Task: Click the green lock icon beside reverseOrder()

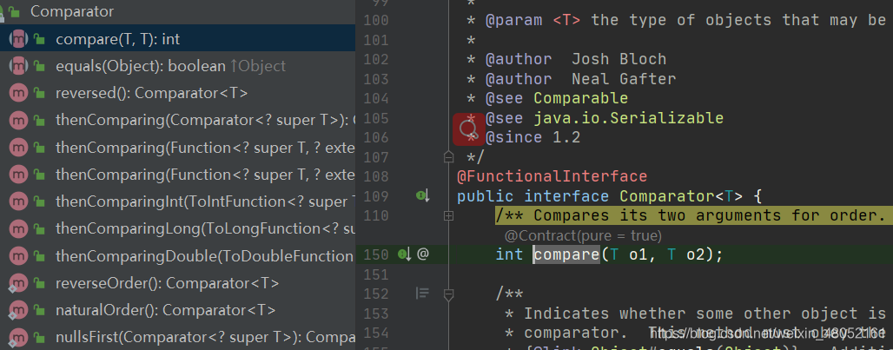Action: (39, 283)
